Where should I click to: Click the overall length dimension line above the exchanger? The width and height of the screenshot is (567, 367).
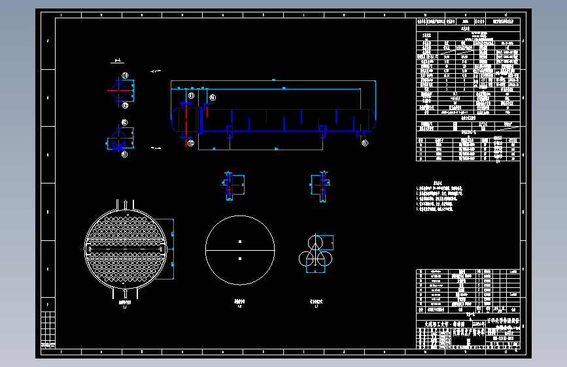[273, 80]
